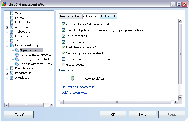This screenshot has height=122, width=189.
Task: Toggle Testovat systémové prostředí checkbox
Action: tap(64, 53)
